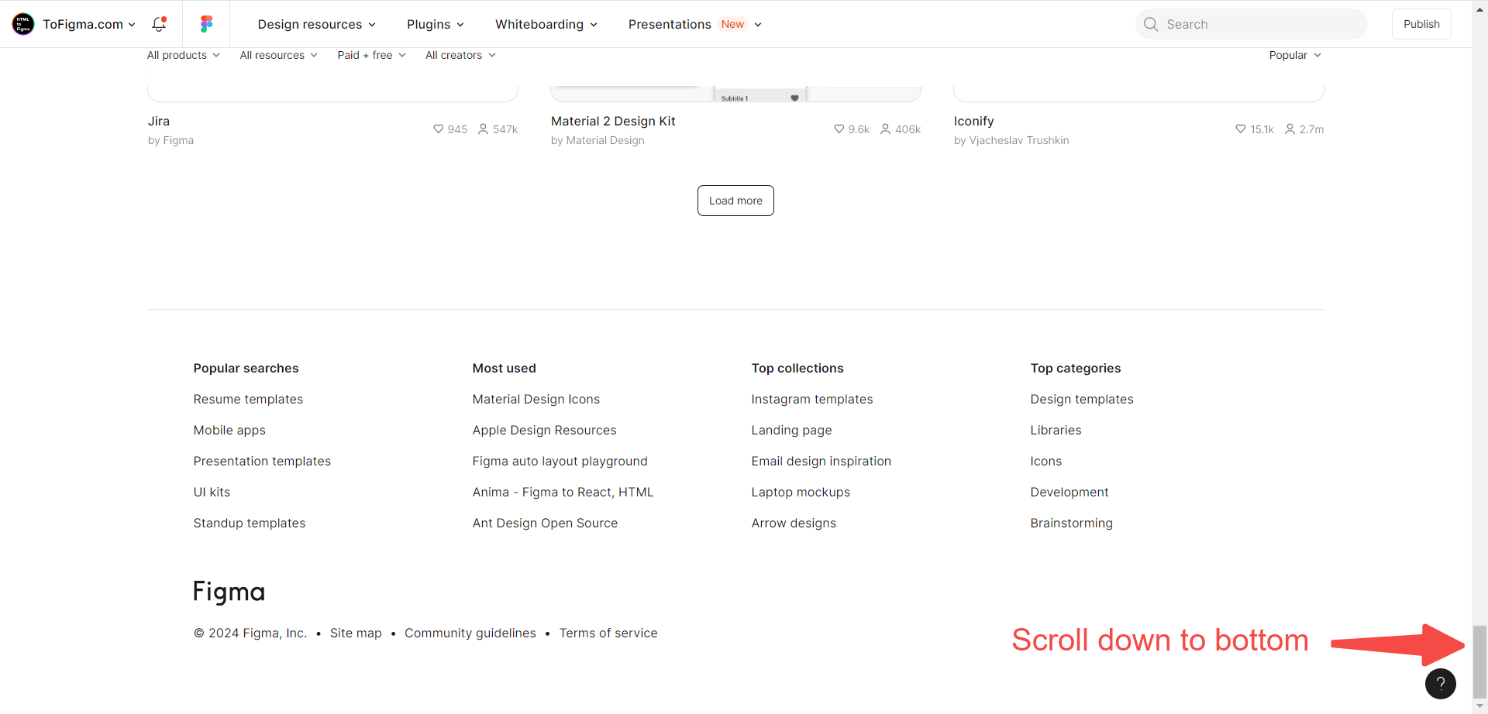Open the Paid + free filter dropdown
The width and height of the screenshot is (1488, 714).
[371, 55]
